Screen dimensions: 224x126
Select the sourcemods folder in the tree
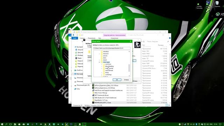[x=109, y=70]
